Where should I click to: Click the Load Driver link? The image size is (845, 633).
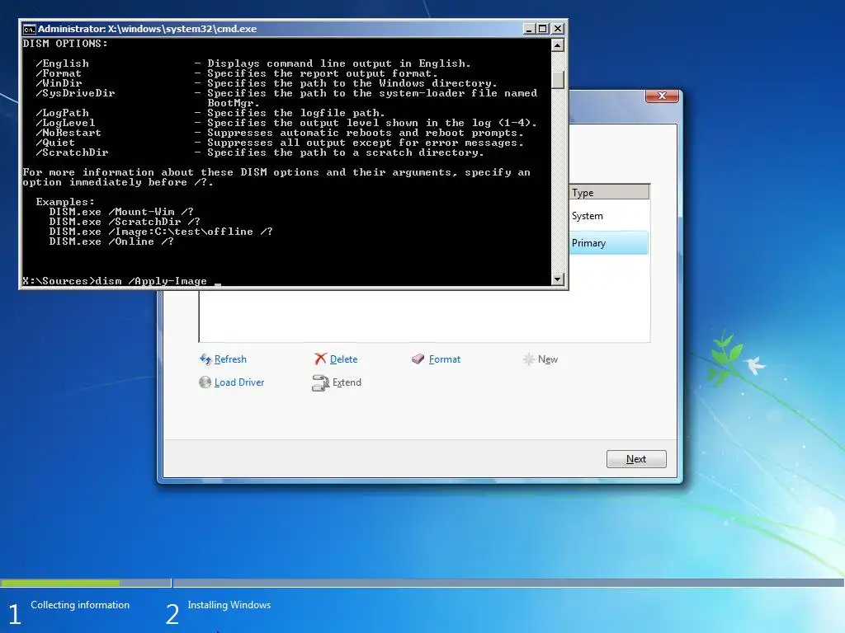pyautogui.click(x=239, y=382)
